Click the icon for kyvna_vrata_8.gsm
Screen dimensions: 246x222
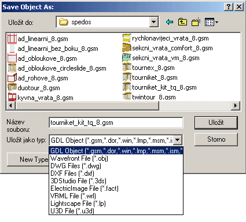click(x=12, y=97)
